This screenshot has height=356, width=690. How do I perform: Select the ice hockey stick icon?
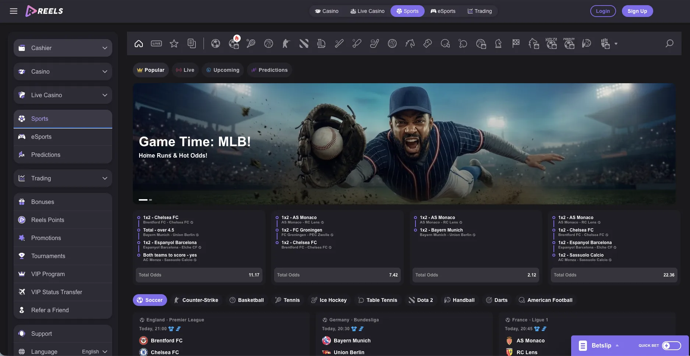point(375,43)
